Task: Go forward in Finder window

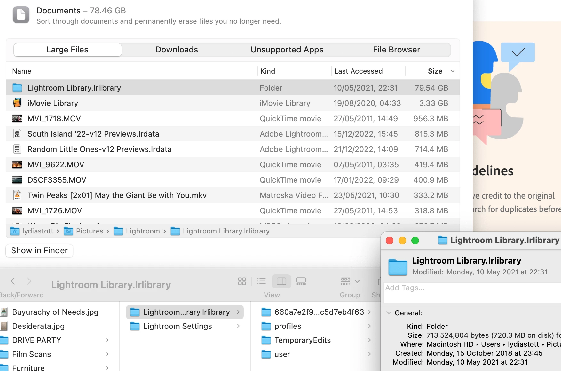Action: coord(29,281)
